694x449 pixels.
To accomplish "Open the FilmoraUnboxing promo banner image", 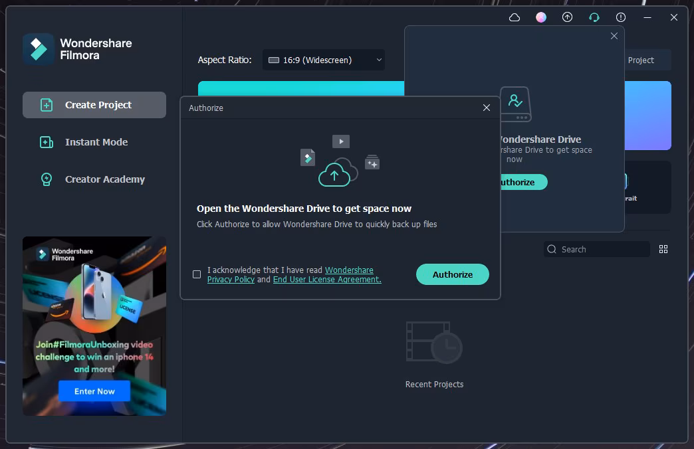I will point(94,326).
